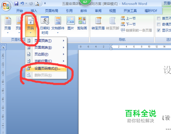
Task: Open dropdown arrow under 页眉 button
Action: coord(8,33)
